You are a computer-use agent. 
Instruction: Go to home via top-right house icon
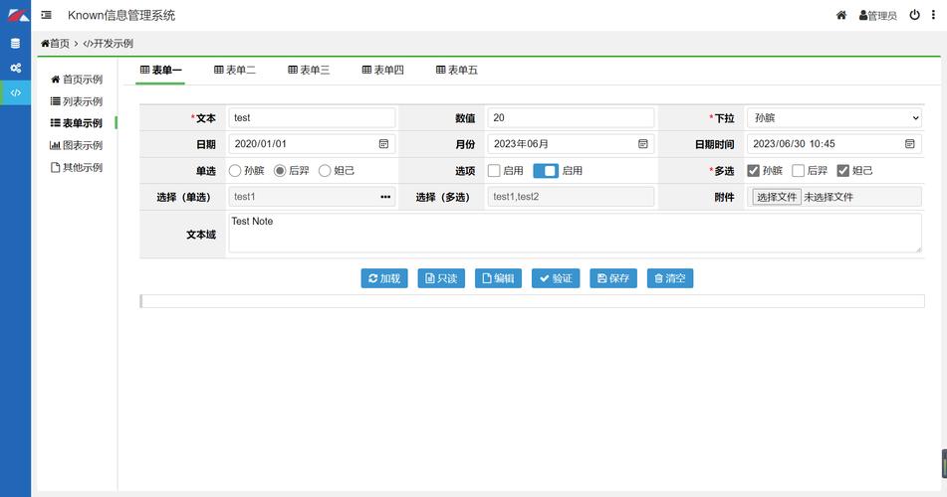[x=840, y=15]
